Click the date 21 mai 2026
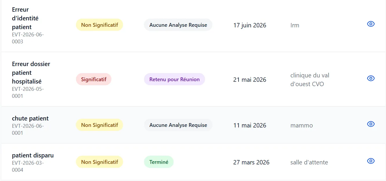This screenshot has width=386, height=181. click(250, 80)
